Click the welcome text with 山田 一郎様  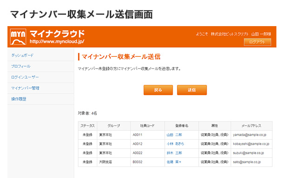pyautogui.click(x=233, y=34)
